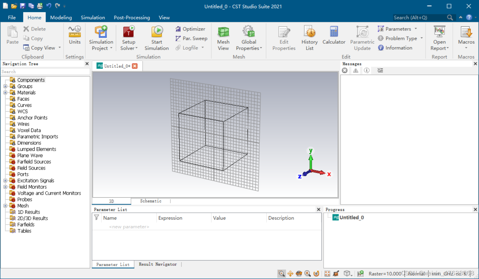Viewport: 479px width, 279px height.
Task: Switch to the Modeling ribbon tab
Action: pyautogui.click(x=61, y=18)
